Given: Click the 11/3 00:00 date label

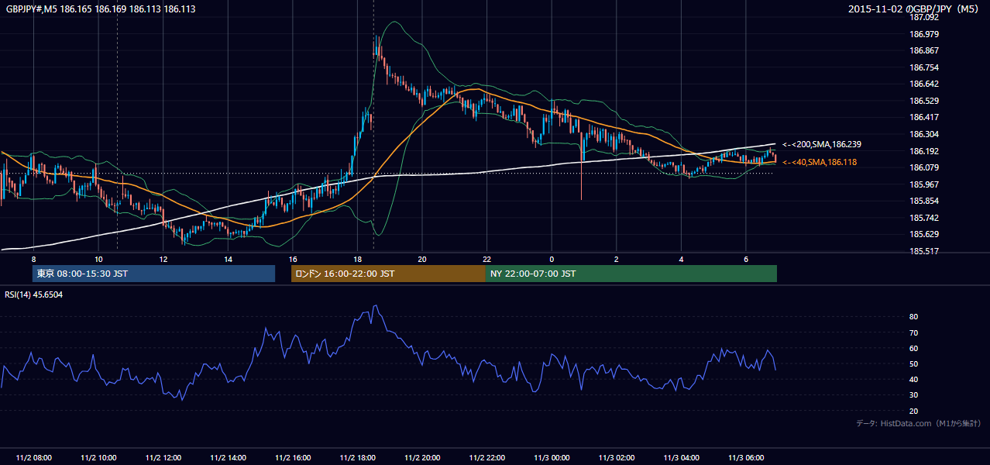Looking at the screenshot, I should coord(552,458).
